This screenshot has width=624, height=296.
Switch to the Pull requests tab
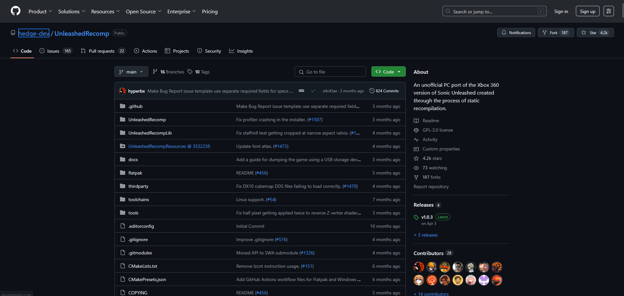[103, 51]
